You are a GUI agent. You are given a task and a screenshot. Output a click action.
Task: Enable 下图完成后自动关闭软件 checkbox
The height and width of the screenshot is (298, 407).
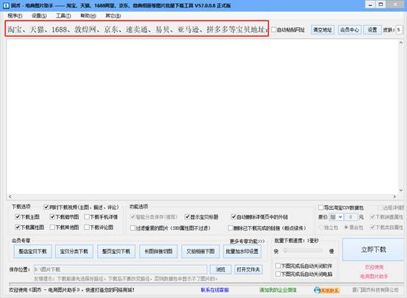[278, 266]
